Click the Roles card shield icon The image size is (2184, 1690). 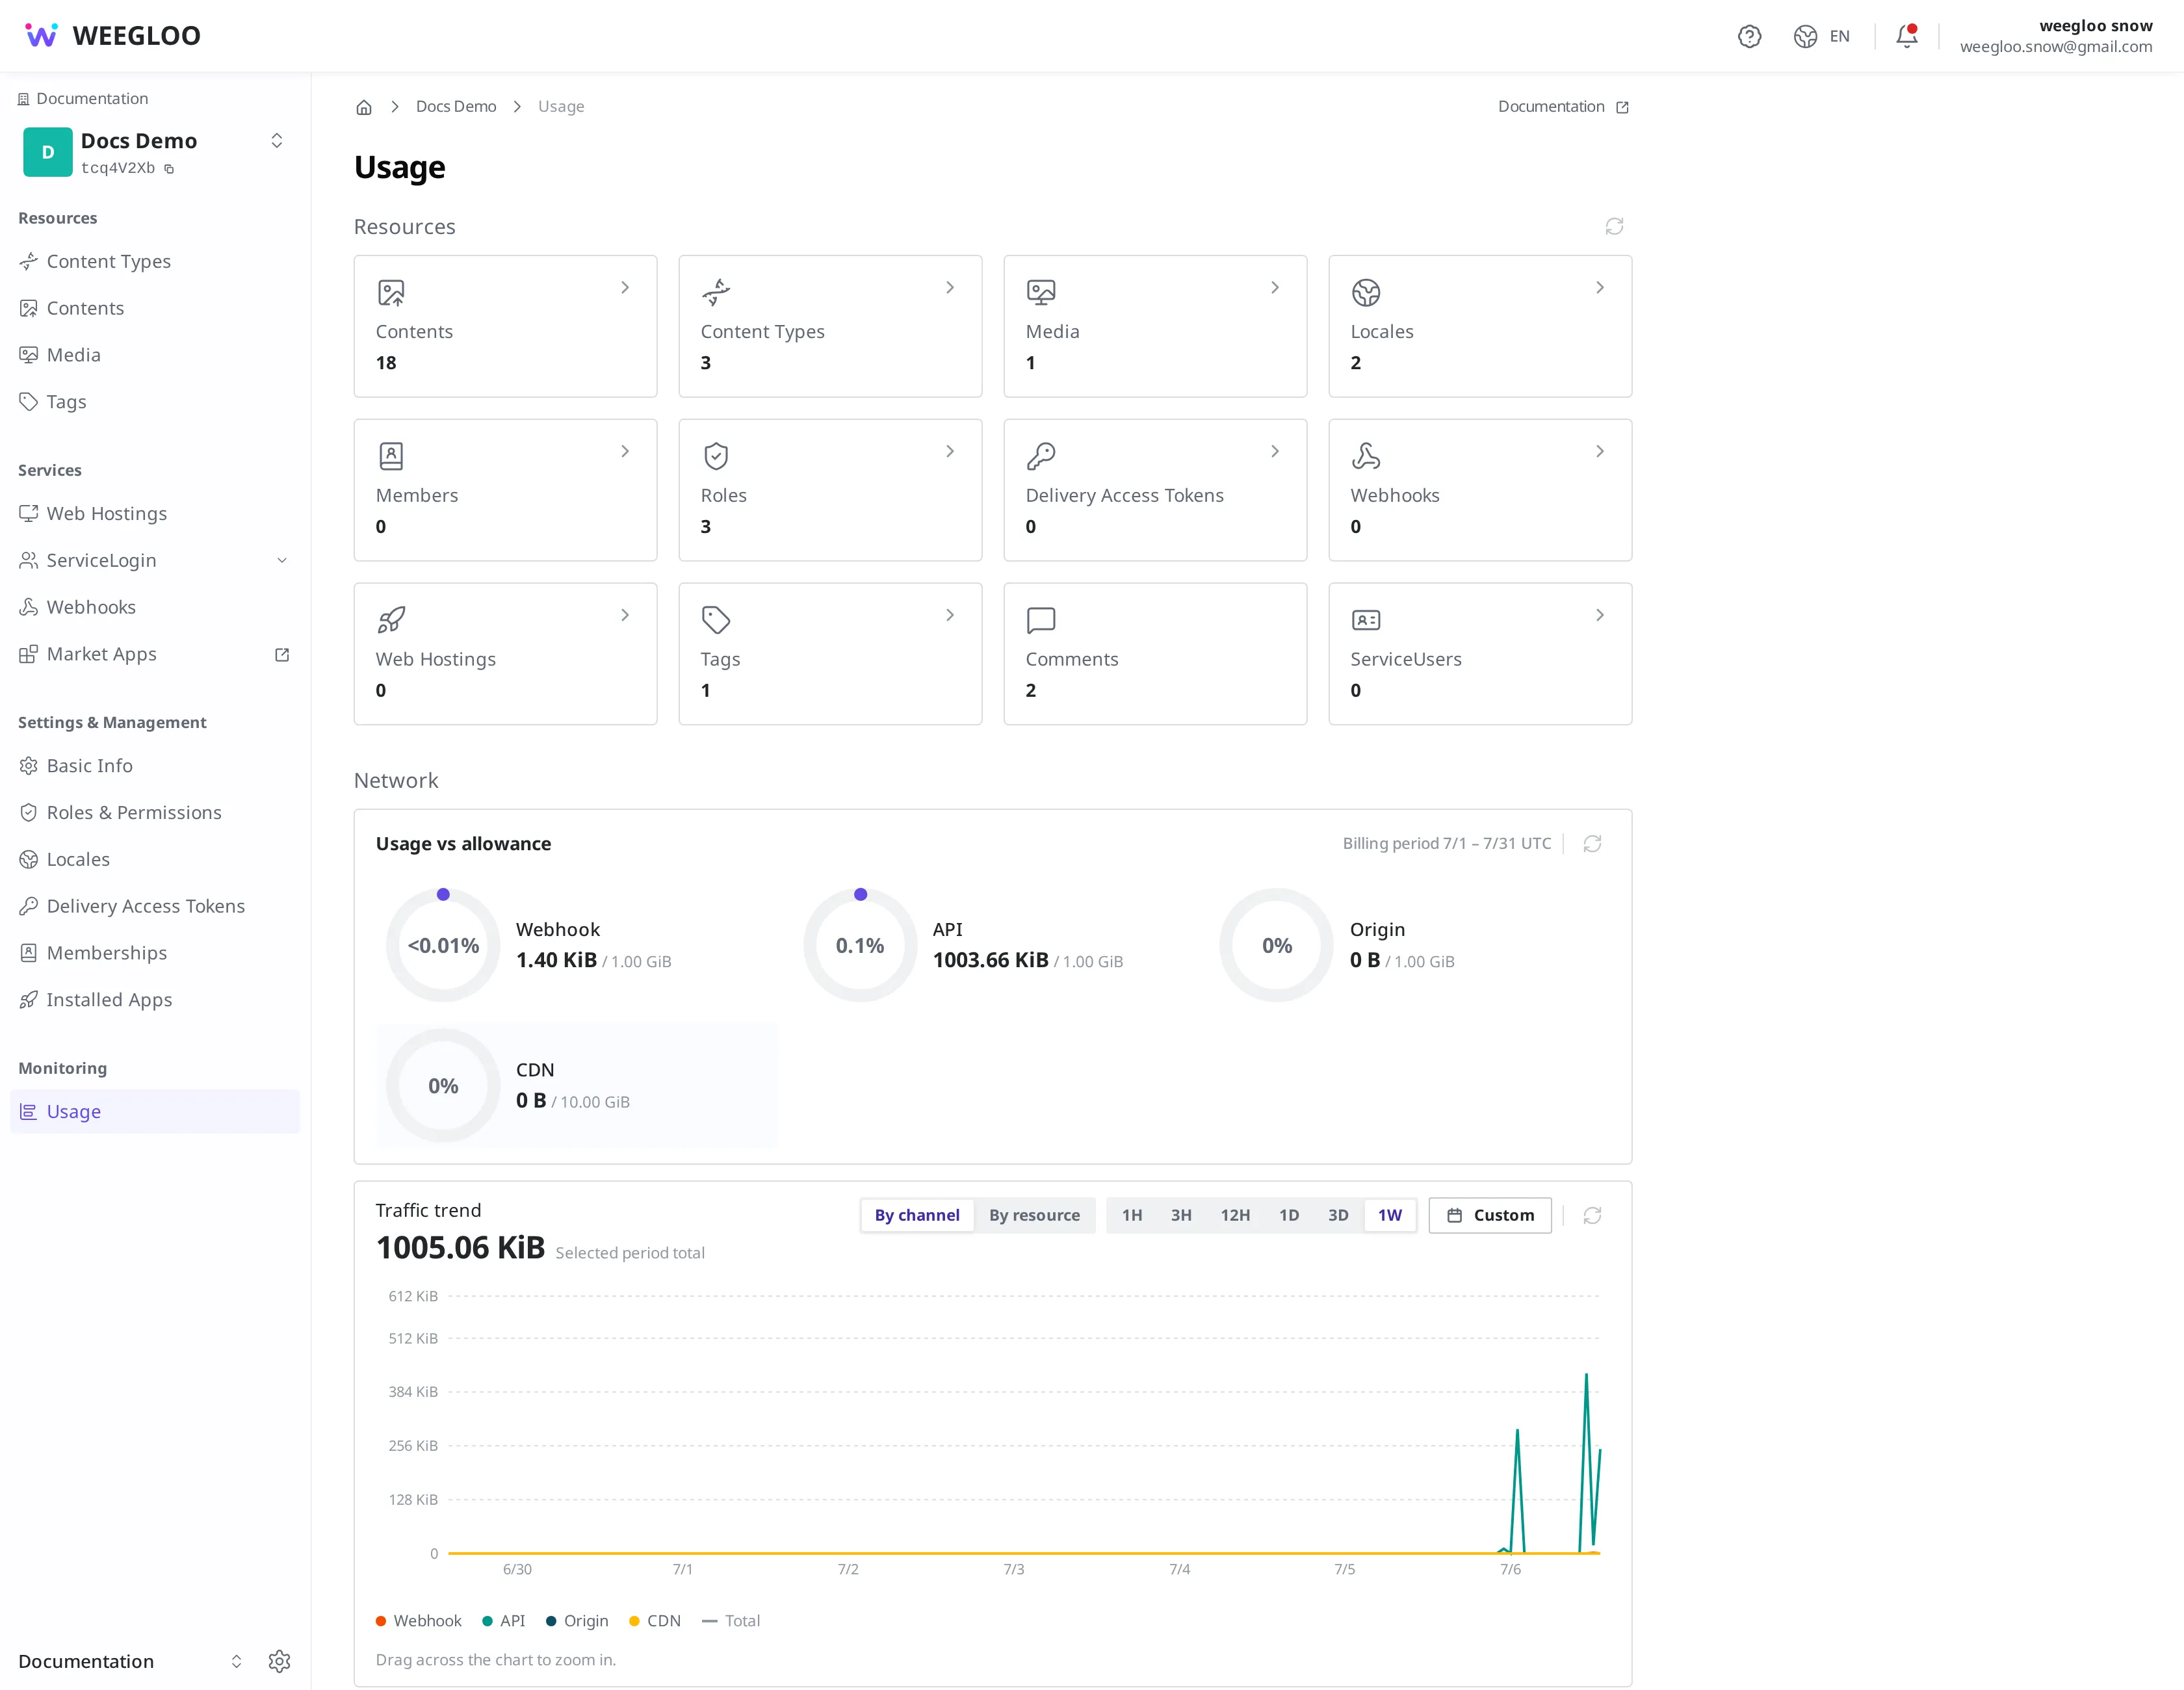[716, 457]
